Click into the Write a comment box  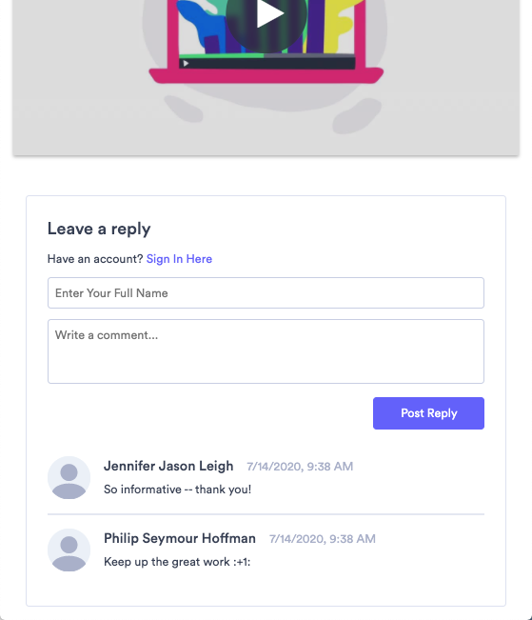[266, 351]
